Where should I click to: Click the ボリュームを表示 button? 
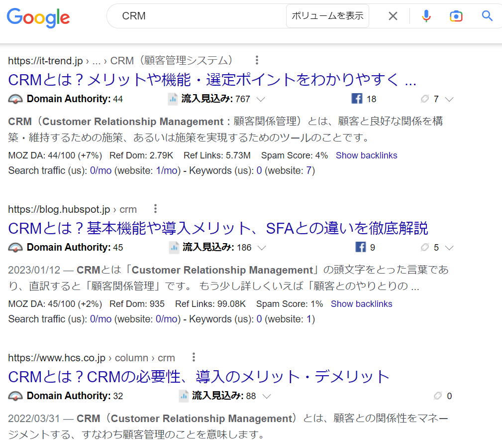(327, 16)
